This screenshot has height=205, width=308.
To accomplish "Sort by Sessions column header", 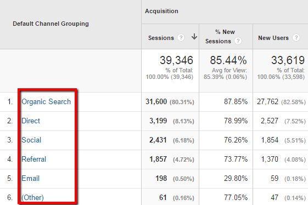I will [x=161, y=38].
